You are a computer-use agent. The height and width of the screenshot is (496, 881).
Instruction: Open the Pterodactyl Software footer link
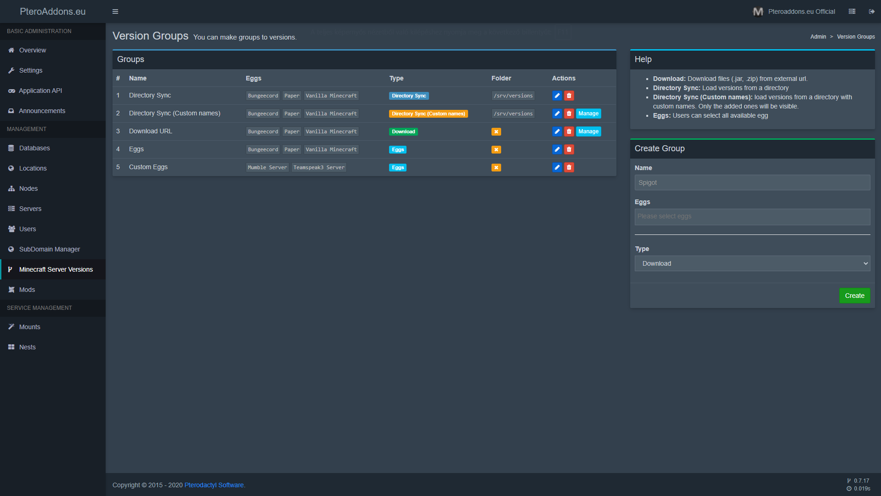click(214, 485)
